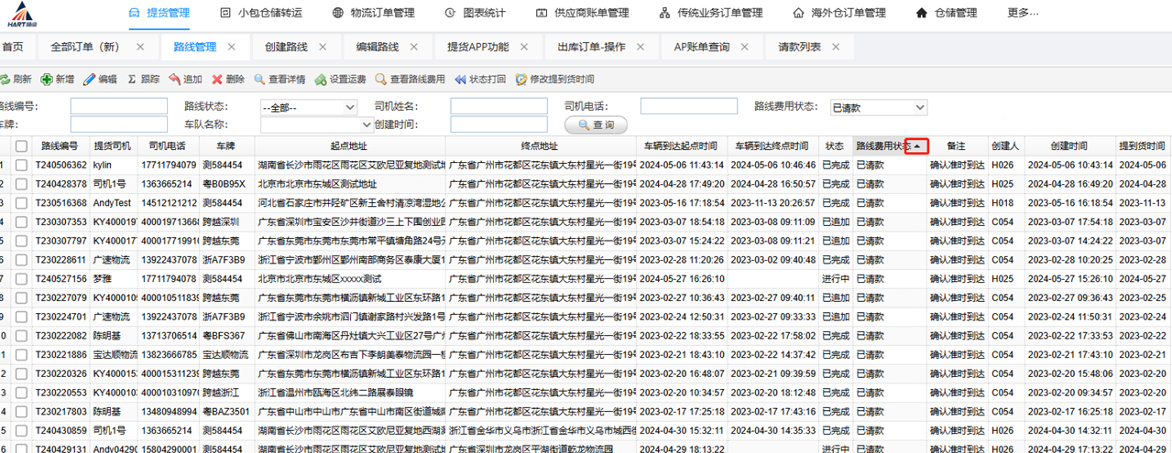Click the 设置运费 set freight icon
1172x453 pixels.
320,80
